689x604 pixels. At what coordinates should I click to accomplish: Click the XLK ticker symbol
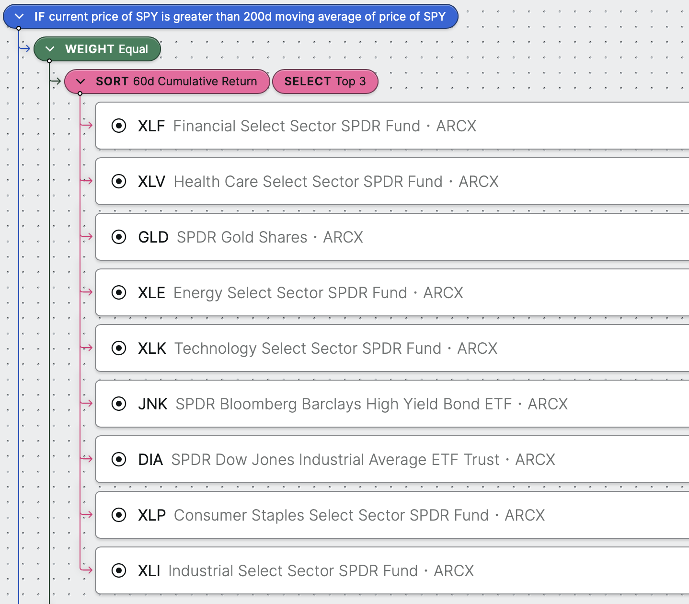(x=152, y=348)
